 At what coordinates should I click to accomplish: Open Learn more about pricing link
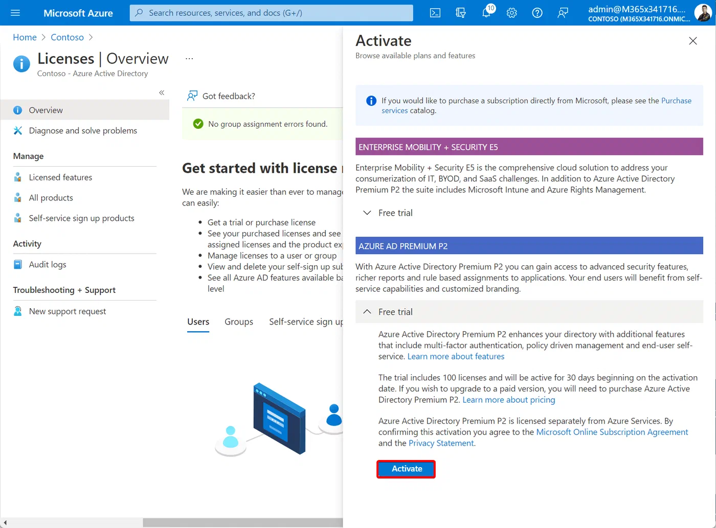click(x=509, y=400)
